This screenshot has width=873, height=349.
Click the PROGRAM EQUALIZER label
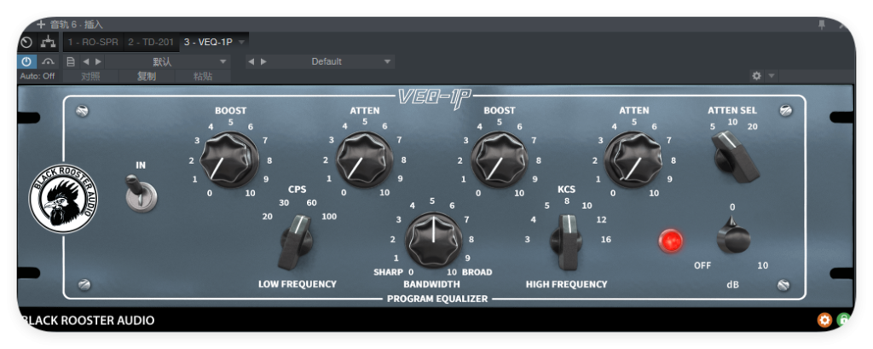click(x=437, y=299)
